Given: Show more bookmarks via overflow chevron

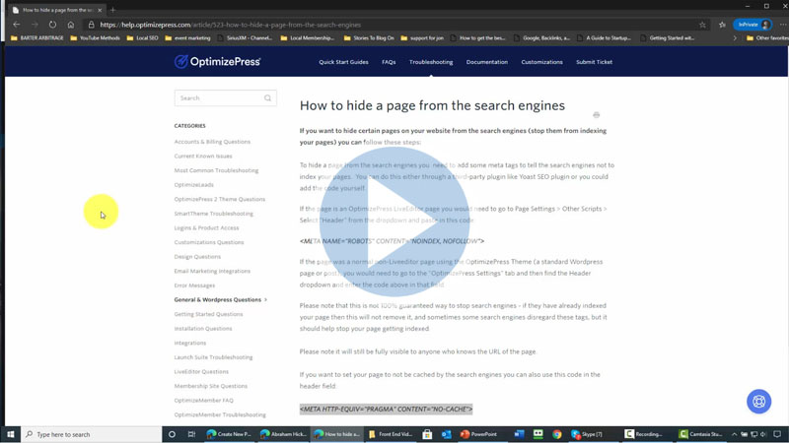Looking at the screenshot, I should pyautogui.click(x=735, y=38).
